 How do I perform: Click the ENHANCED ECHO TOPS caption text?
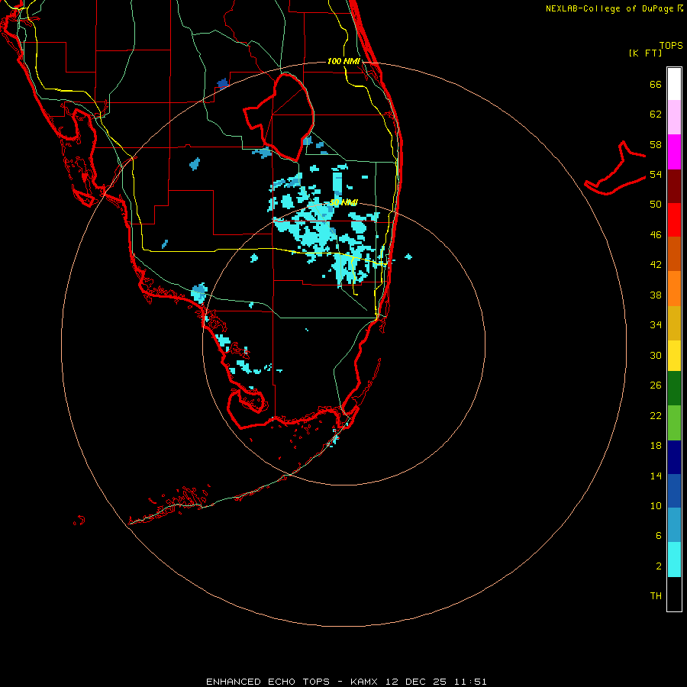[268, 682]
